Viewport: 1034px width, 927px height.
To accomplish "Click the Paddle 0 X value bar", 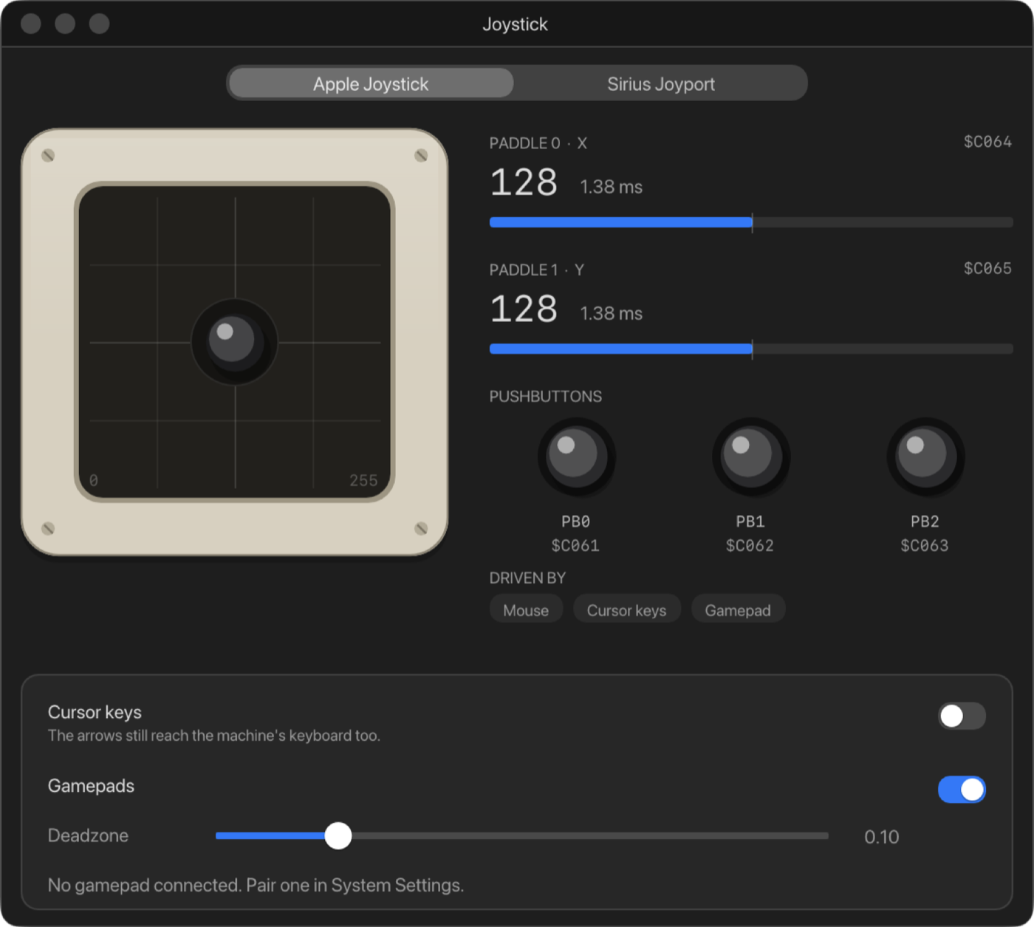I will (x=750, y=222).
